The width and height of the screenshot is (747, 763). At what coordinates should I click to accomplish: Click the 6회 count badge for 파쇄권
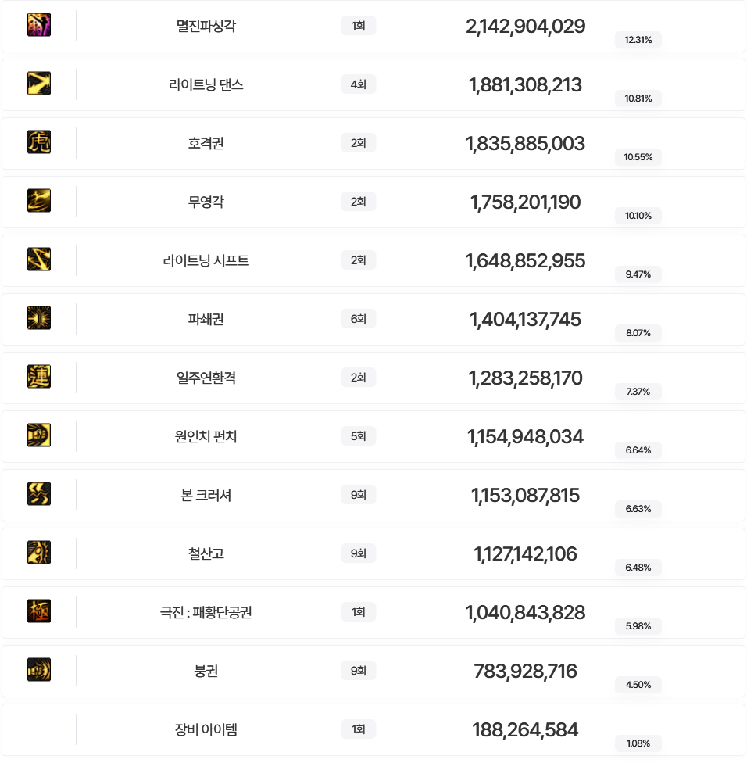tap(358, 319)
